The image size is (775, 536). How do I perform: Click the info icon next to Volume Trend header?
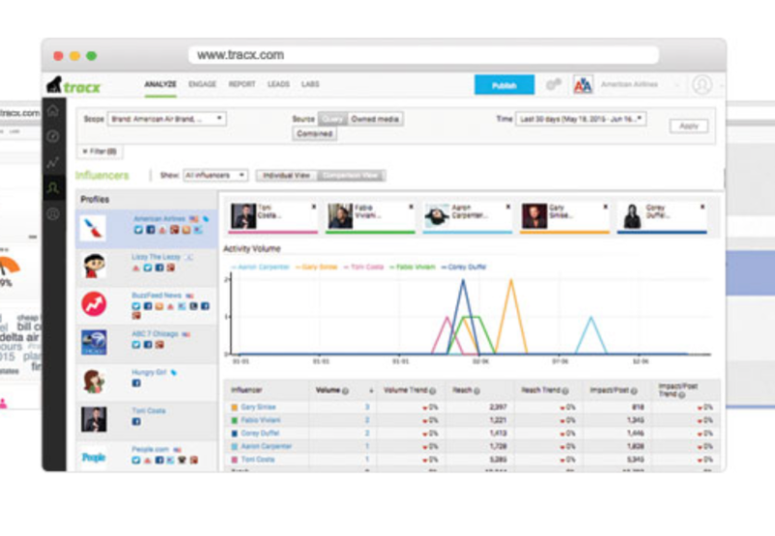[x=432, y=392]
